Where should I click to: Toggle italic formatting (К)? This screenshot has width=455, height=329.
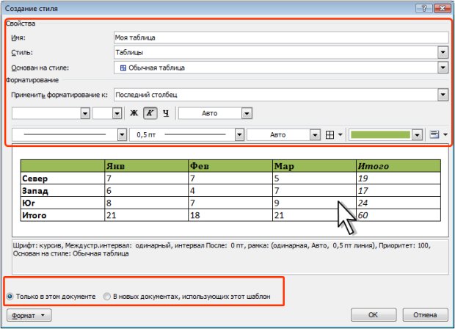pos(150,113)
